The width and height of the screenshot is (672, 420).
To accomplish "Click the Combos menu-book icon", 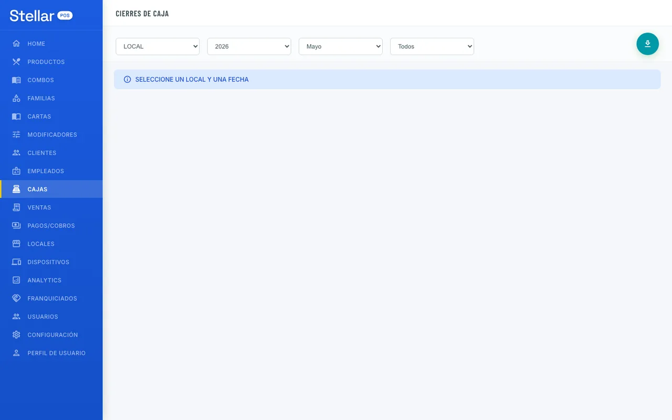I will [16, 80].
